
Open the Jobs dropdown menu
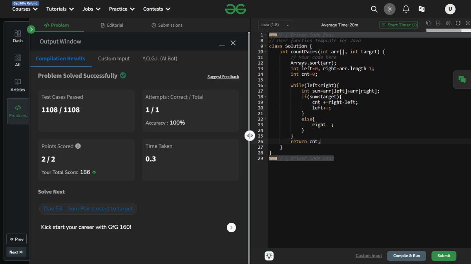[x=91, y=9]
